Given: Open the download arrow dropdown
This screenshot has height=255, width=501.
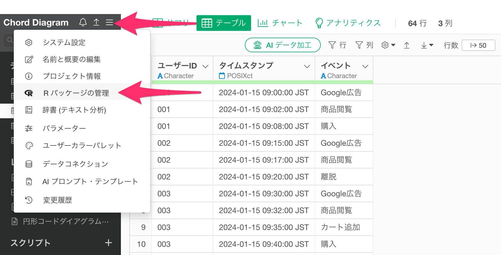Looking at the screenshot, I should point(427,45).
